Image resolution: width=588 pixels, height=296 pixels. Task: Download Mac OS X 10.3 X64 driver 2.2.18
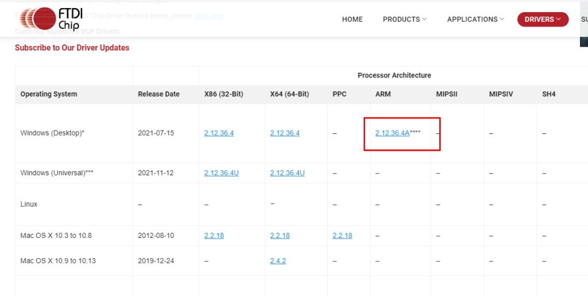click(x=280, y=236)
